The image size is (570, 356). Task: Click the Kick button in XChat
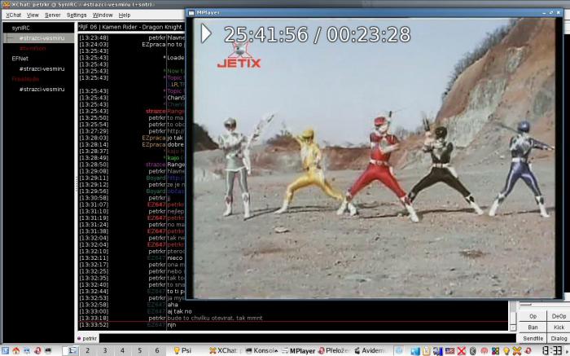click(x=559, y=327)
